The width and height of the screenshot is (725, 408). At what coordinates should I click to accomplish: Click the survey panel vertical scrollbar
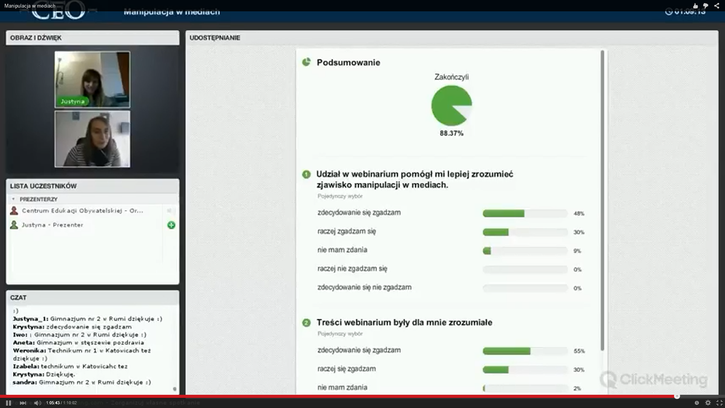(x=602, y=200)
